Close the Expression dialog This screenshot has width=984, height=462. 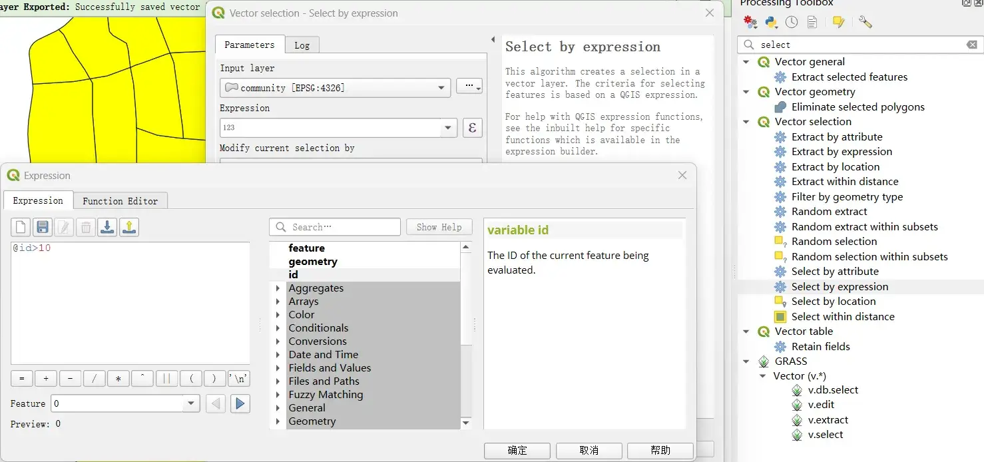point(682,175)
